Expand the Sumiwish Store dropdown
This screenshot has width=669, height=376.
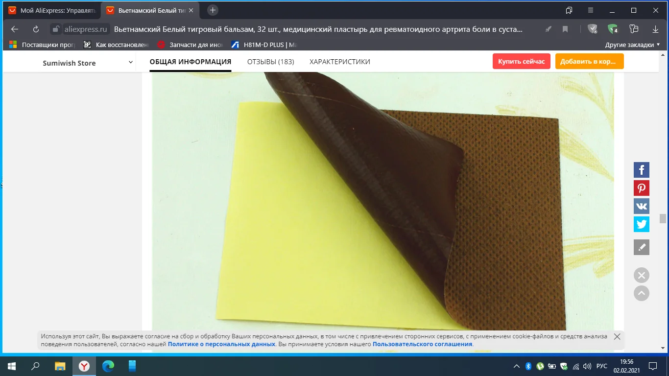click(x=131, y=62)
